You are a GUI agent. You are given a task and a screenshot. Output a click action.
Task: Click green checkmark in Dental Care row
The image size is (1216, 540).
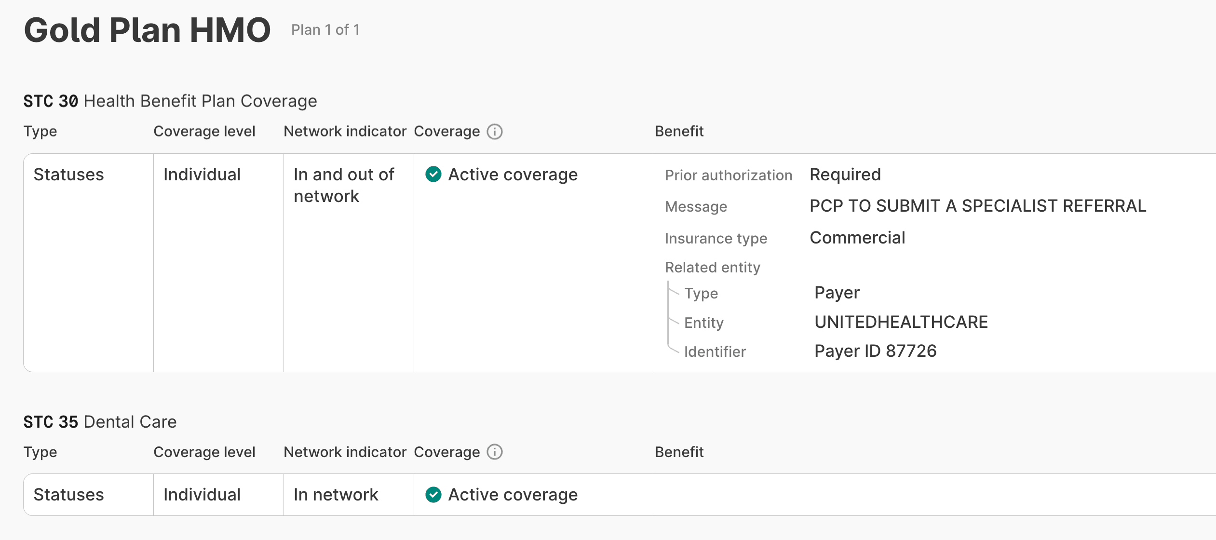(433, 495)
